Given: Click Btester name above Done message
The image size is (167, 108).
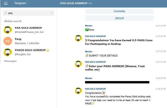Looking at the screenshot, I should pos(89,26).
